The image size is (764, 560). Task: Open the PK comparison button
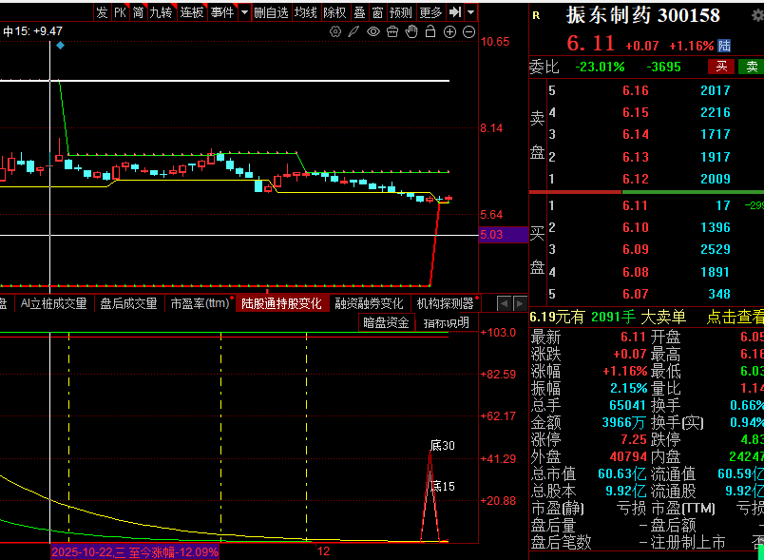[x=120, y=12]
